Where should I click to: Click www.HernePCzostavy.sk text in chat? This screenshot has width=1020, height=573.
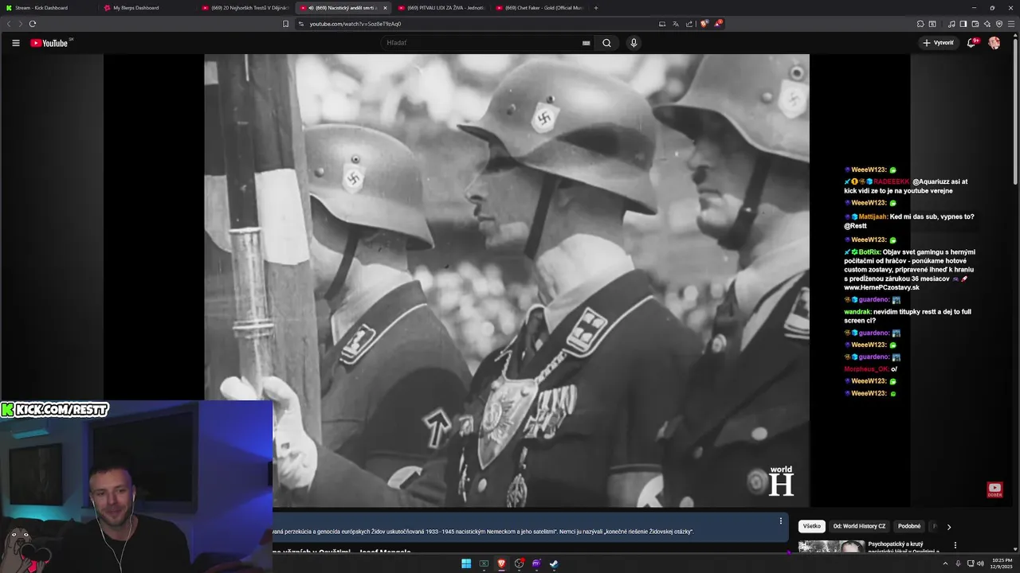point(882,287)
